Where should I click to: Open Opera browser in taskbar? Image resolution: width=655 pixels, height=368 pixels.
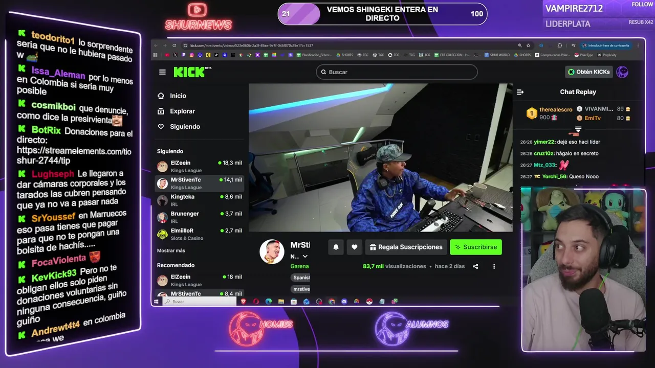(256, 302)
